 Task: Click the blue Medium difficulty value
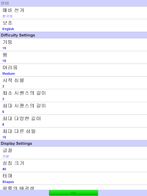[8, 73]
